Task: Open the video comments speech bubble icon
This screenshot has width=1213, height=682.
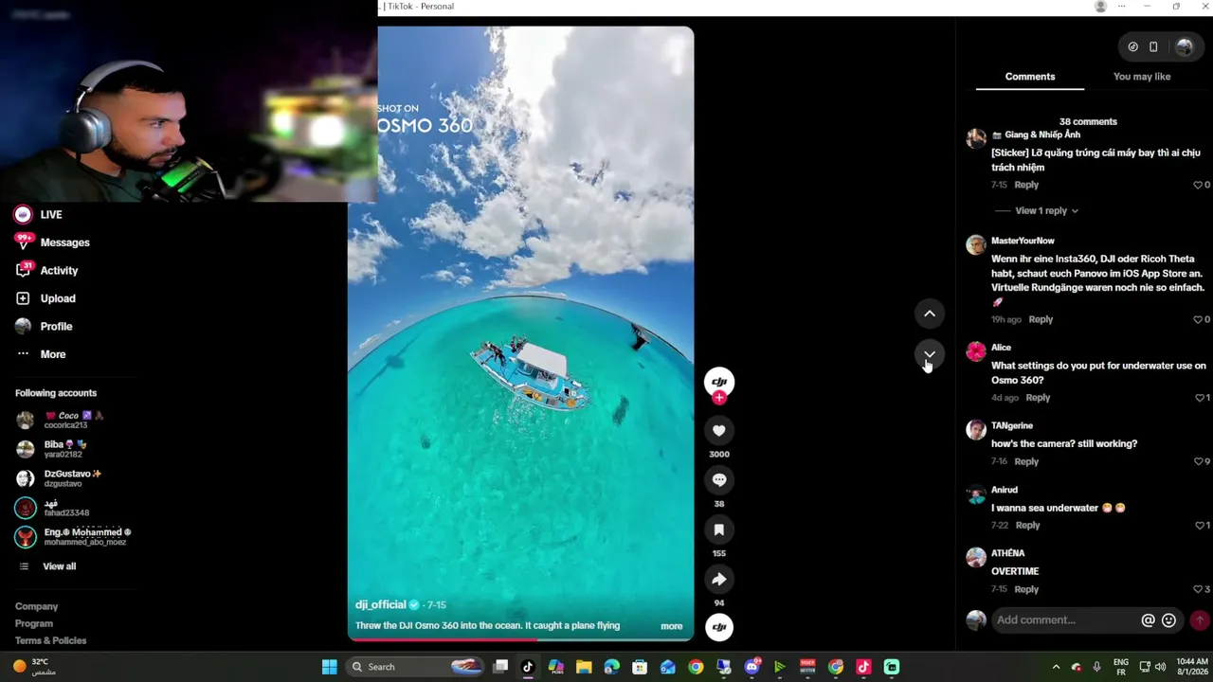Action: point(719,480)
